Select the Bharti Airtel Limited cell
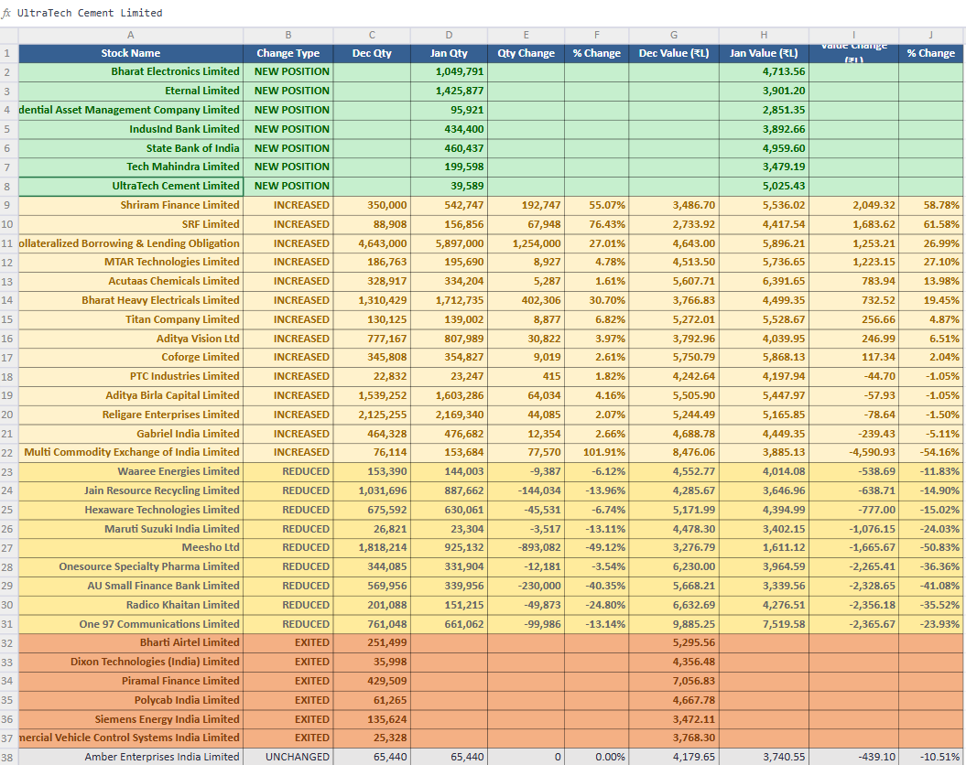The height and width of the screenshot is (765, 966). click(x=131, y=642)
